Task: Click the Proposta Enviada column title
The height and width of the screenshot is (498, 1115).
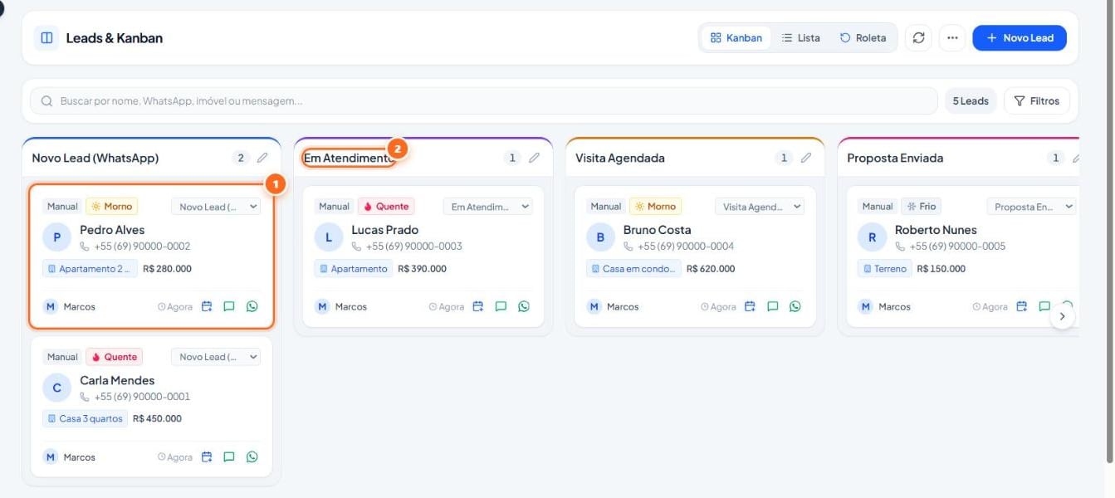Action: pyautogui.click(x=895, y=158)
